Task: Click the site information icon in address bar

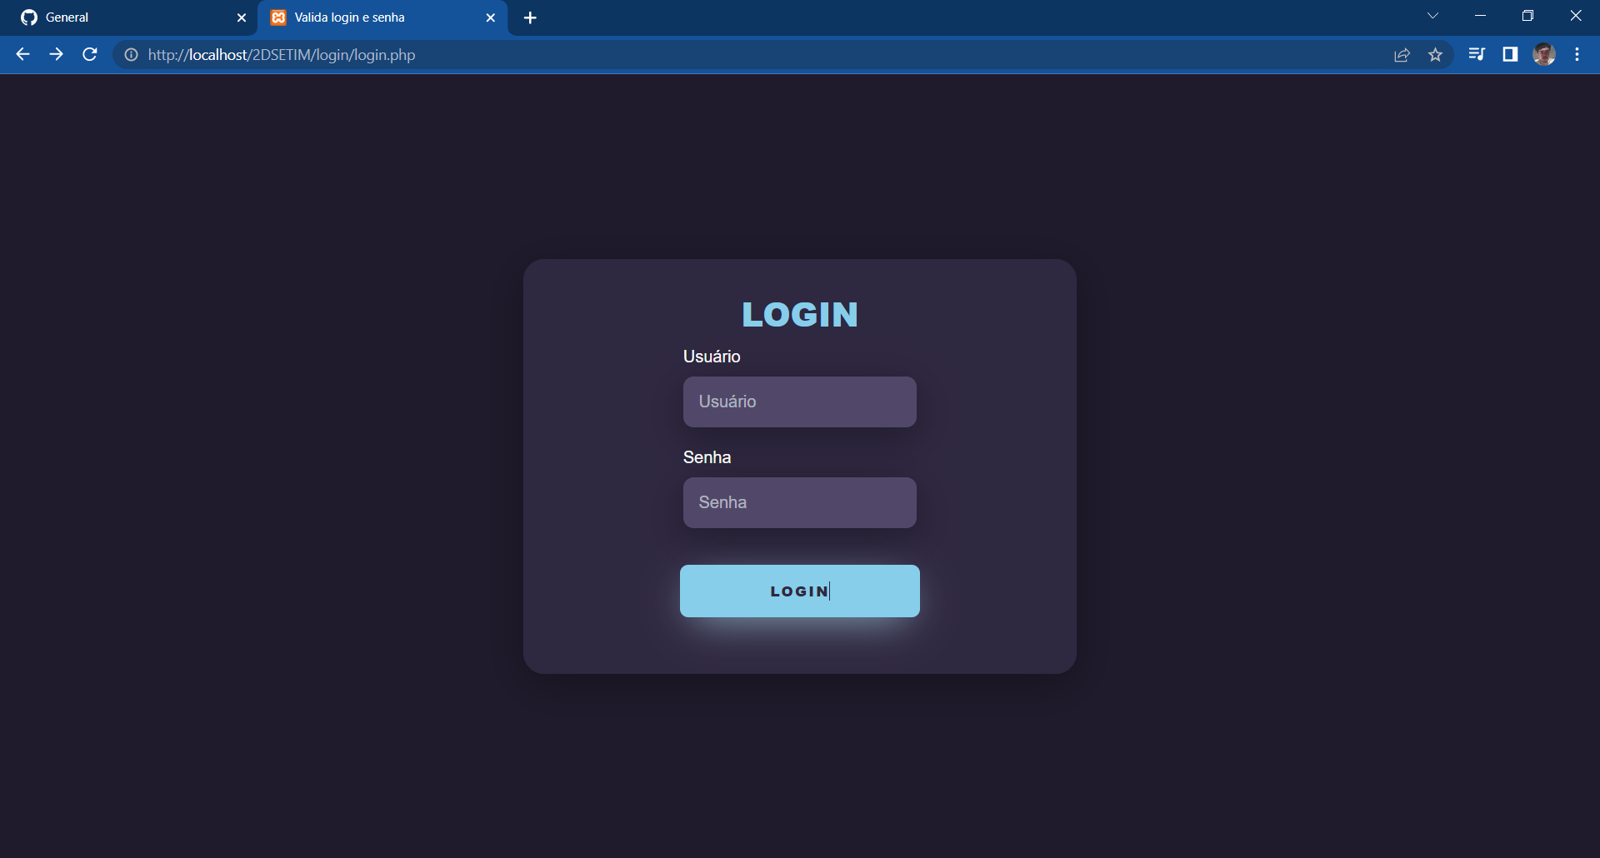Action: click(x=131, y=55)
